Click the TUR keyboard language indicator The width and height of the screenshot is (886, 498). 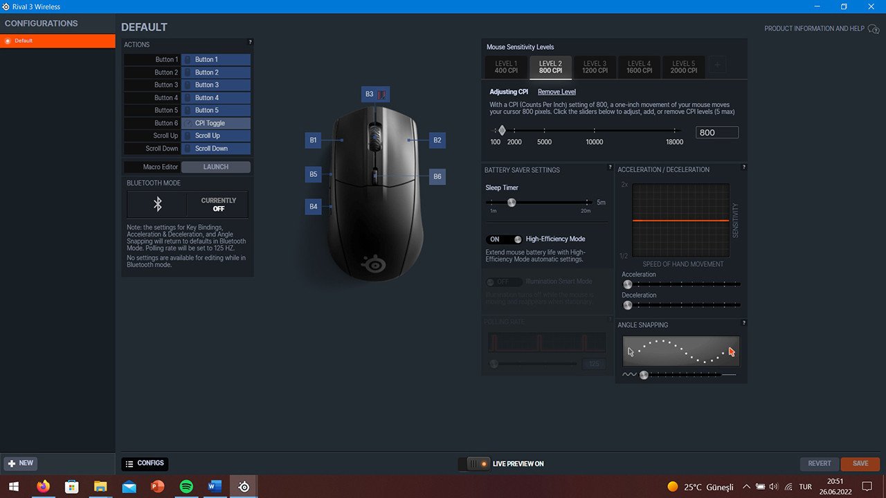(806, 487)
